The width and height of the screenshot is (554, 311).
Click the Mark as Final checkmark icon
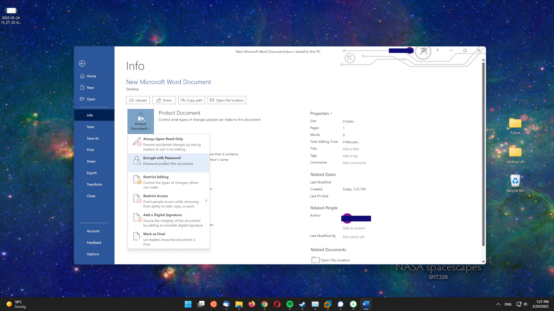coord(137,236)
